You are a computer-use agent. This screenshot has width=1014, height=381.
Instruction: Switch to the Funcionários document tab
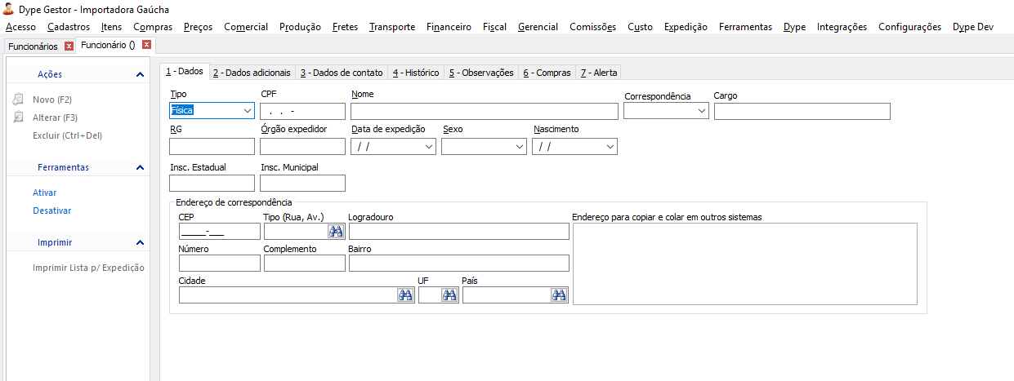pyautogui.click(x=33, y=47)
